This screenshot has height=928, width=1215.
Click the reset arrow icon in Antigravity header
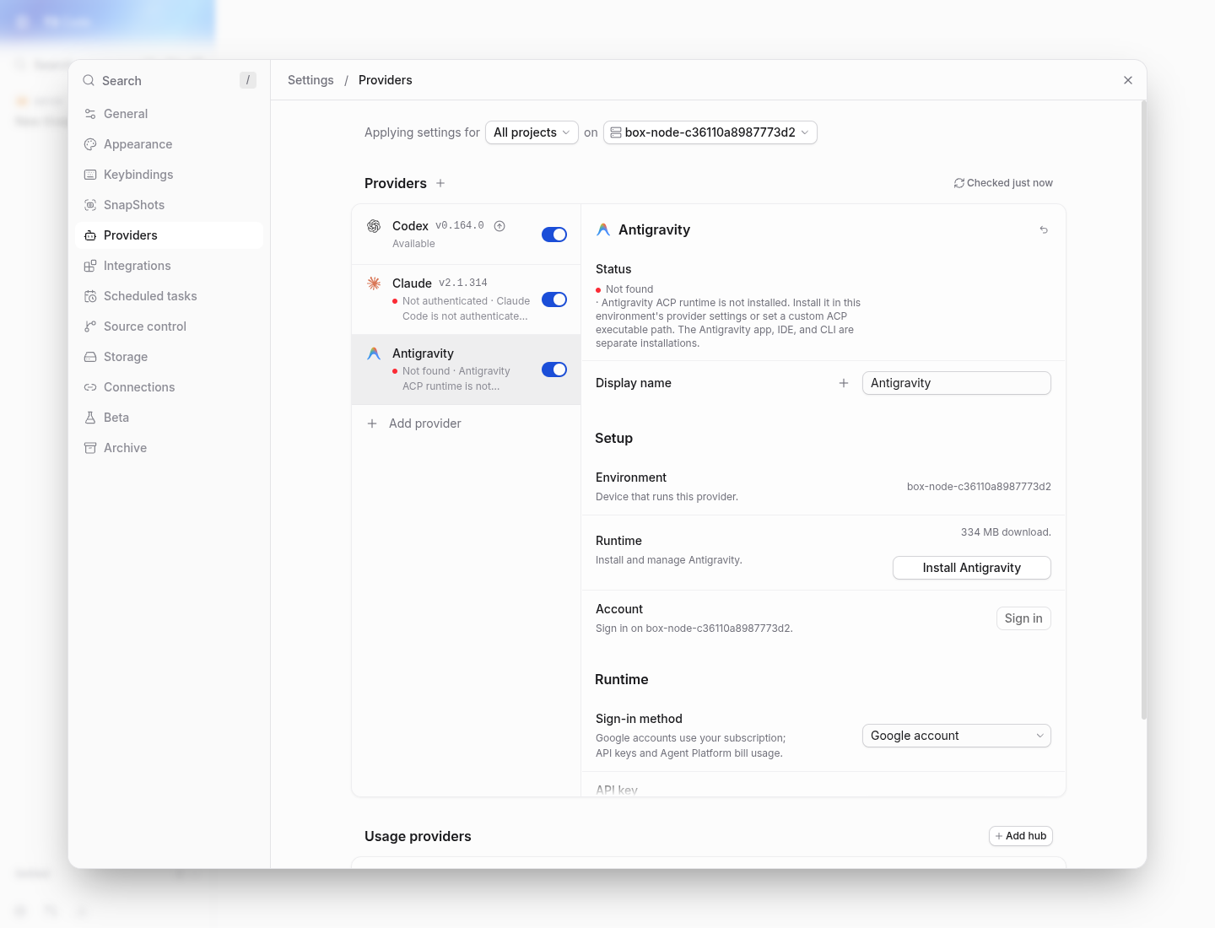point(1044,229)
